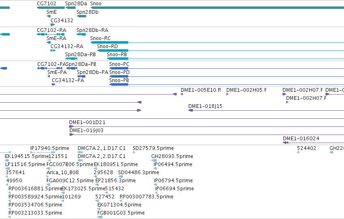Image resolution: width=344 pixels, height=219 pixels.
Task: Select the Spn28Db gene bar
Action: coord(81,16)
